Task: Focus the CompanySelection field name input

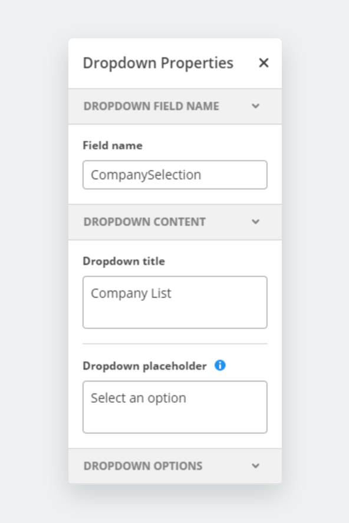Action: point(175,175)
